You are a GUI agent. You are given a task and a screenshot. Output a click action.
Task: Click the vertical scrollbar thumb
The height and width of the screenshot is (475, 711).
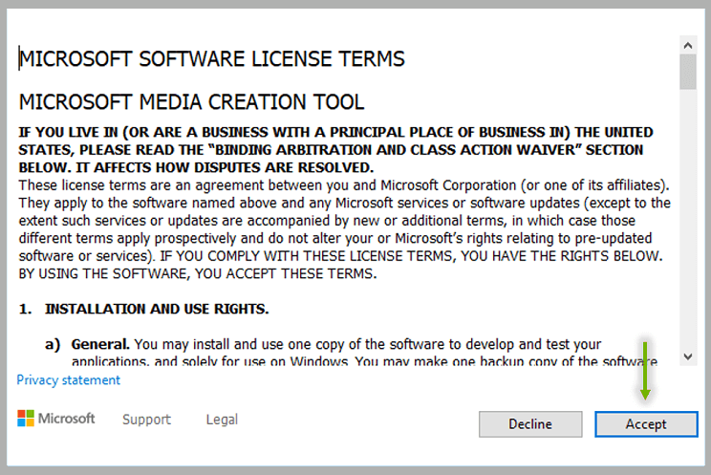coord(687,73)
